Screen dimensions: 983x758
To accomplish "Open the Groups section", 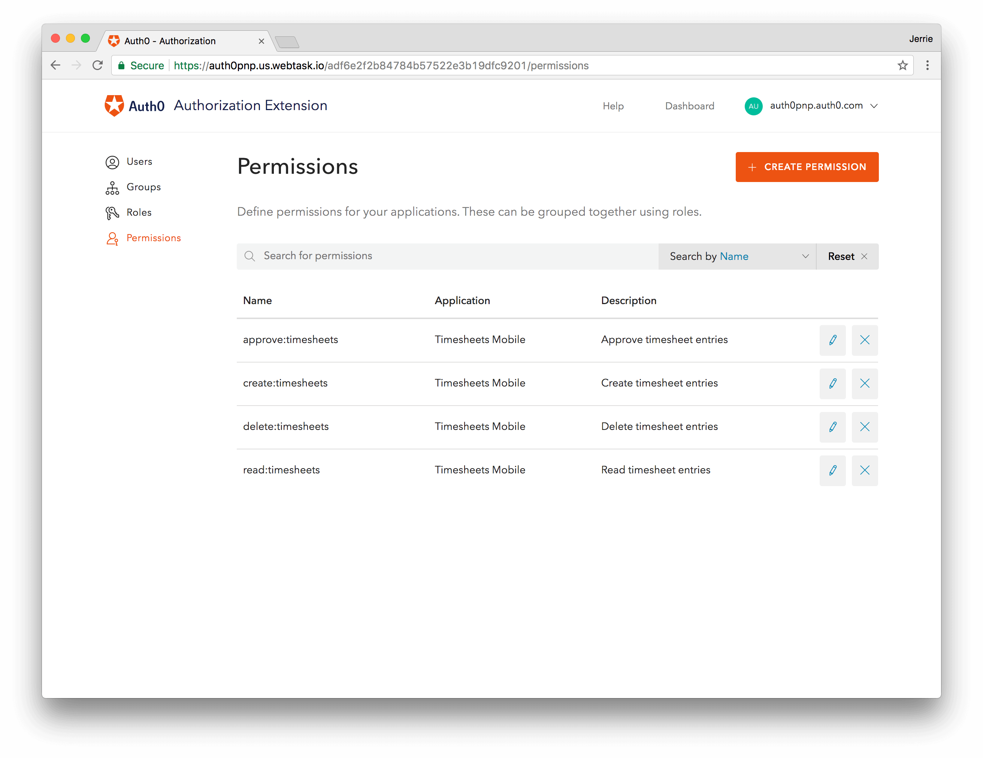I will (x=143, y=187).
